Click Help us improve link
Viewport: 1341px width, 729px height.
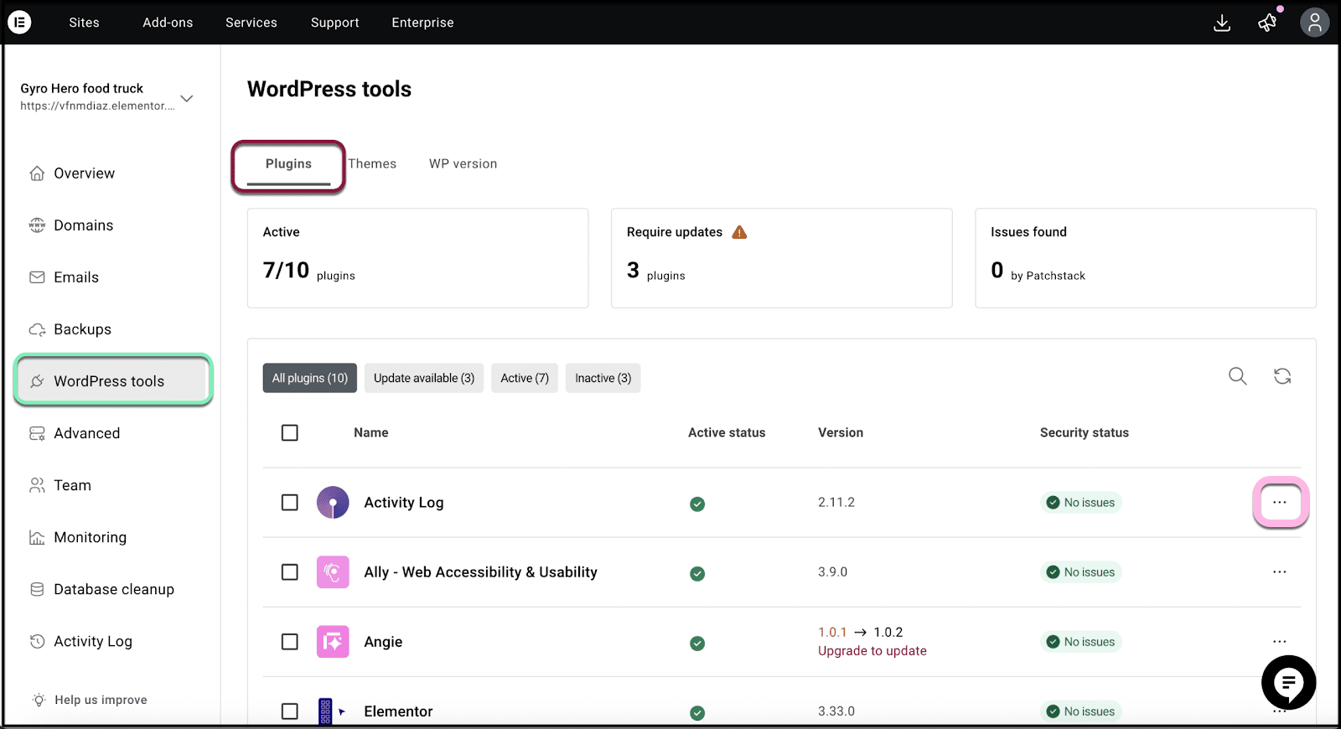tap(101, 700)
